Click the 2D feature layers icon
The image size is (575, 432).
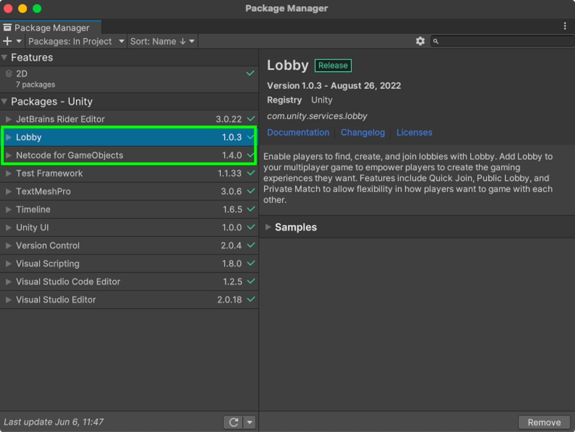(x=8, y=74)
